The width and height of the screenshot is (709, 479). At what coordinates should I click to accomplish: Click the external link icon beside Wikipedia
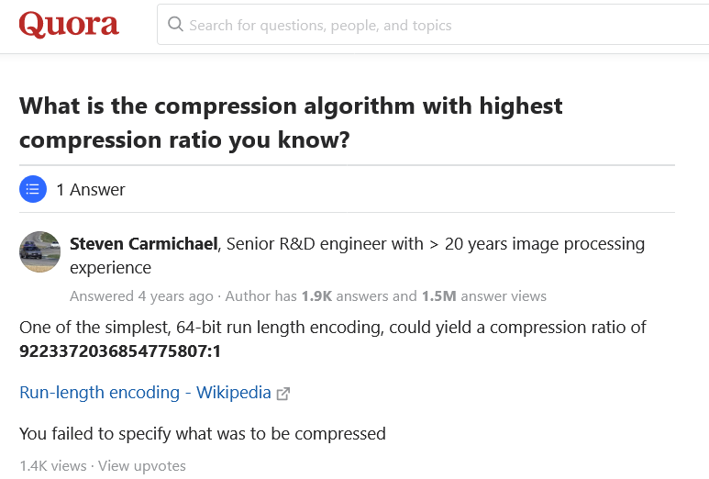point(283,394)
